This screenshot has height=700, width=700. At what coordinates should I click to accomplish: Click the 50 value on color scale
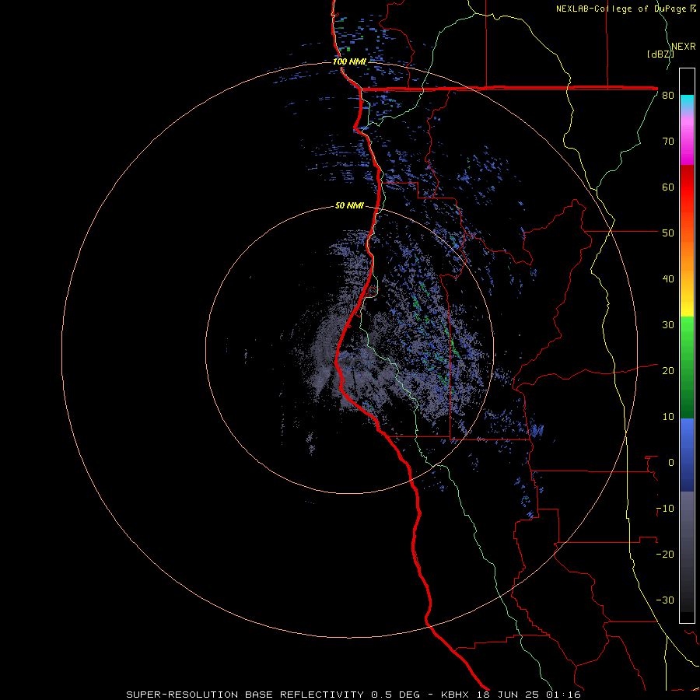(x=668, y=233)
